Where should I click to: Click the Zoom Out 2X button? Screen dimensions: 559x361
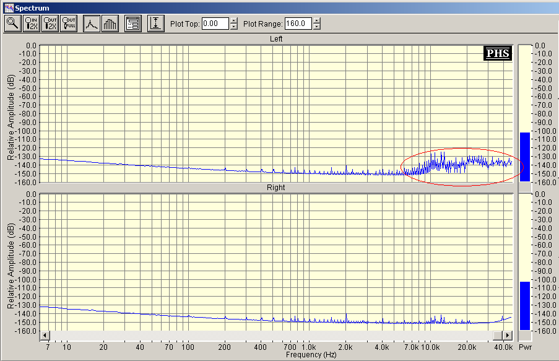(51, 24)
